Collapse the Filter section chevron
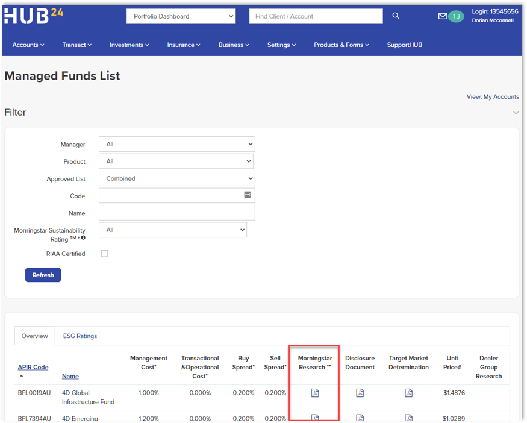 [516, 113]
